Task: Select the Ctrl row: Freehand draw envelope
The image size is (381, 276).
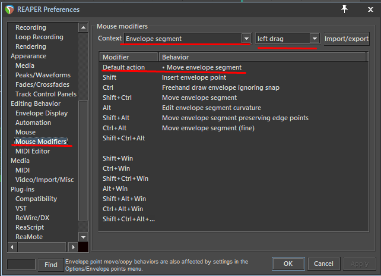Action: pyautogui.click(x=233, y=87)
